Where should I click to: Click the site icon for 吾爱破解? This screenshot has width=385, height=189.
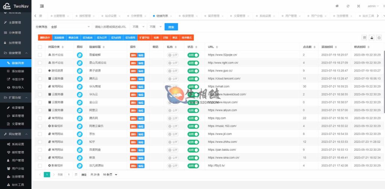80,55
